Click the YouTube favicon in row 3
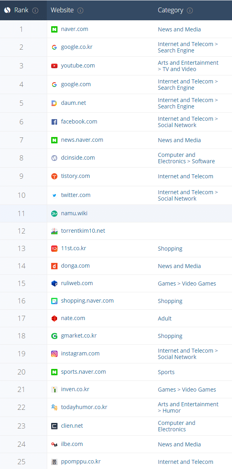 point(54,66)
